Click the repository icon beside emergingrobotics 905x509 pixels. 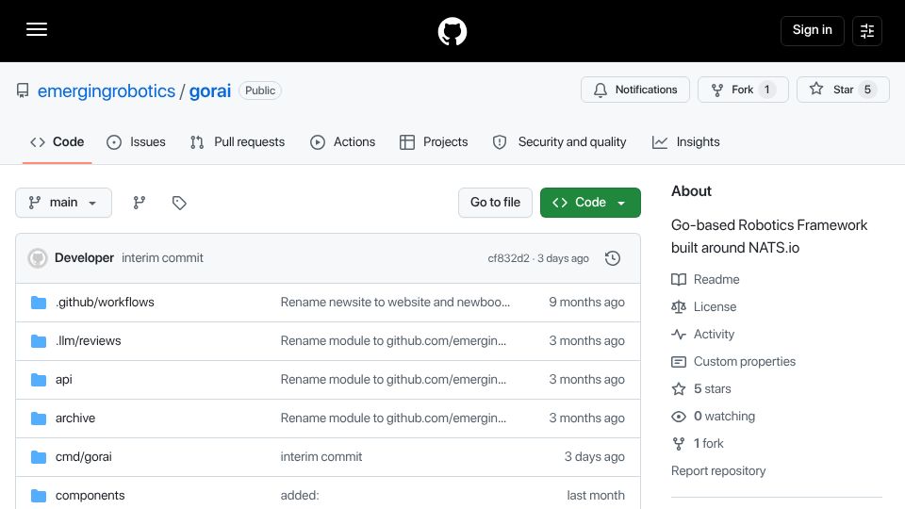click(23, 90)
